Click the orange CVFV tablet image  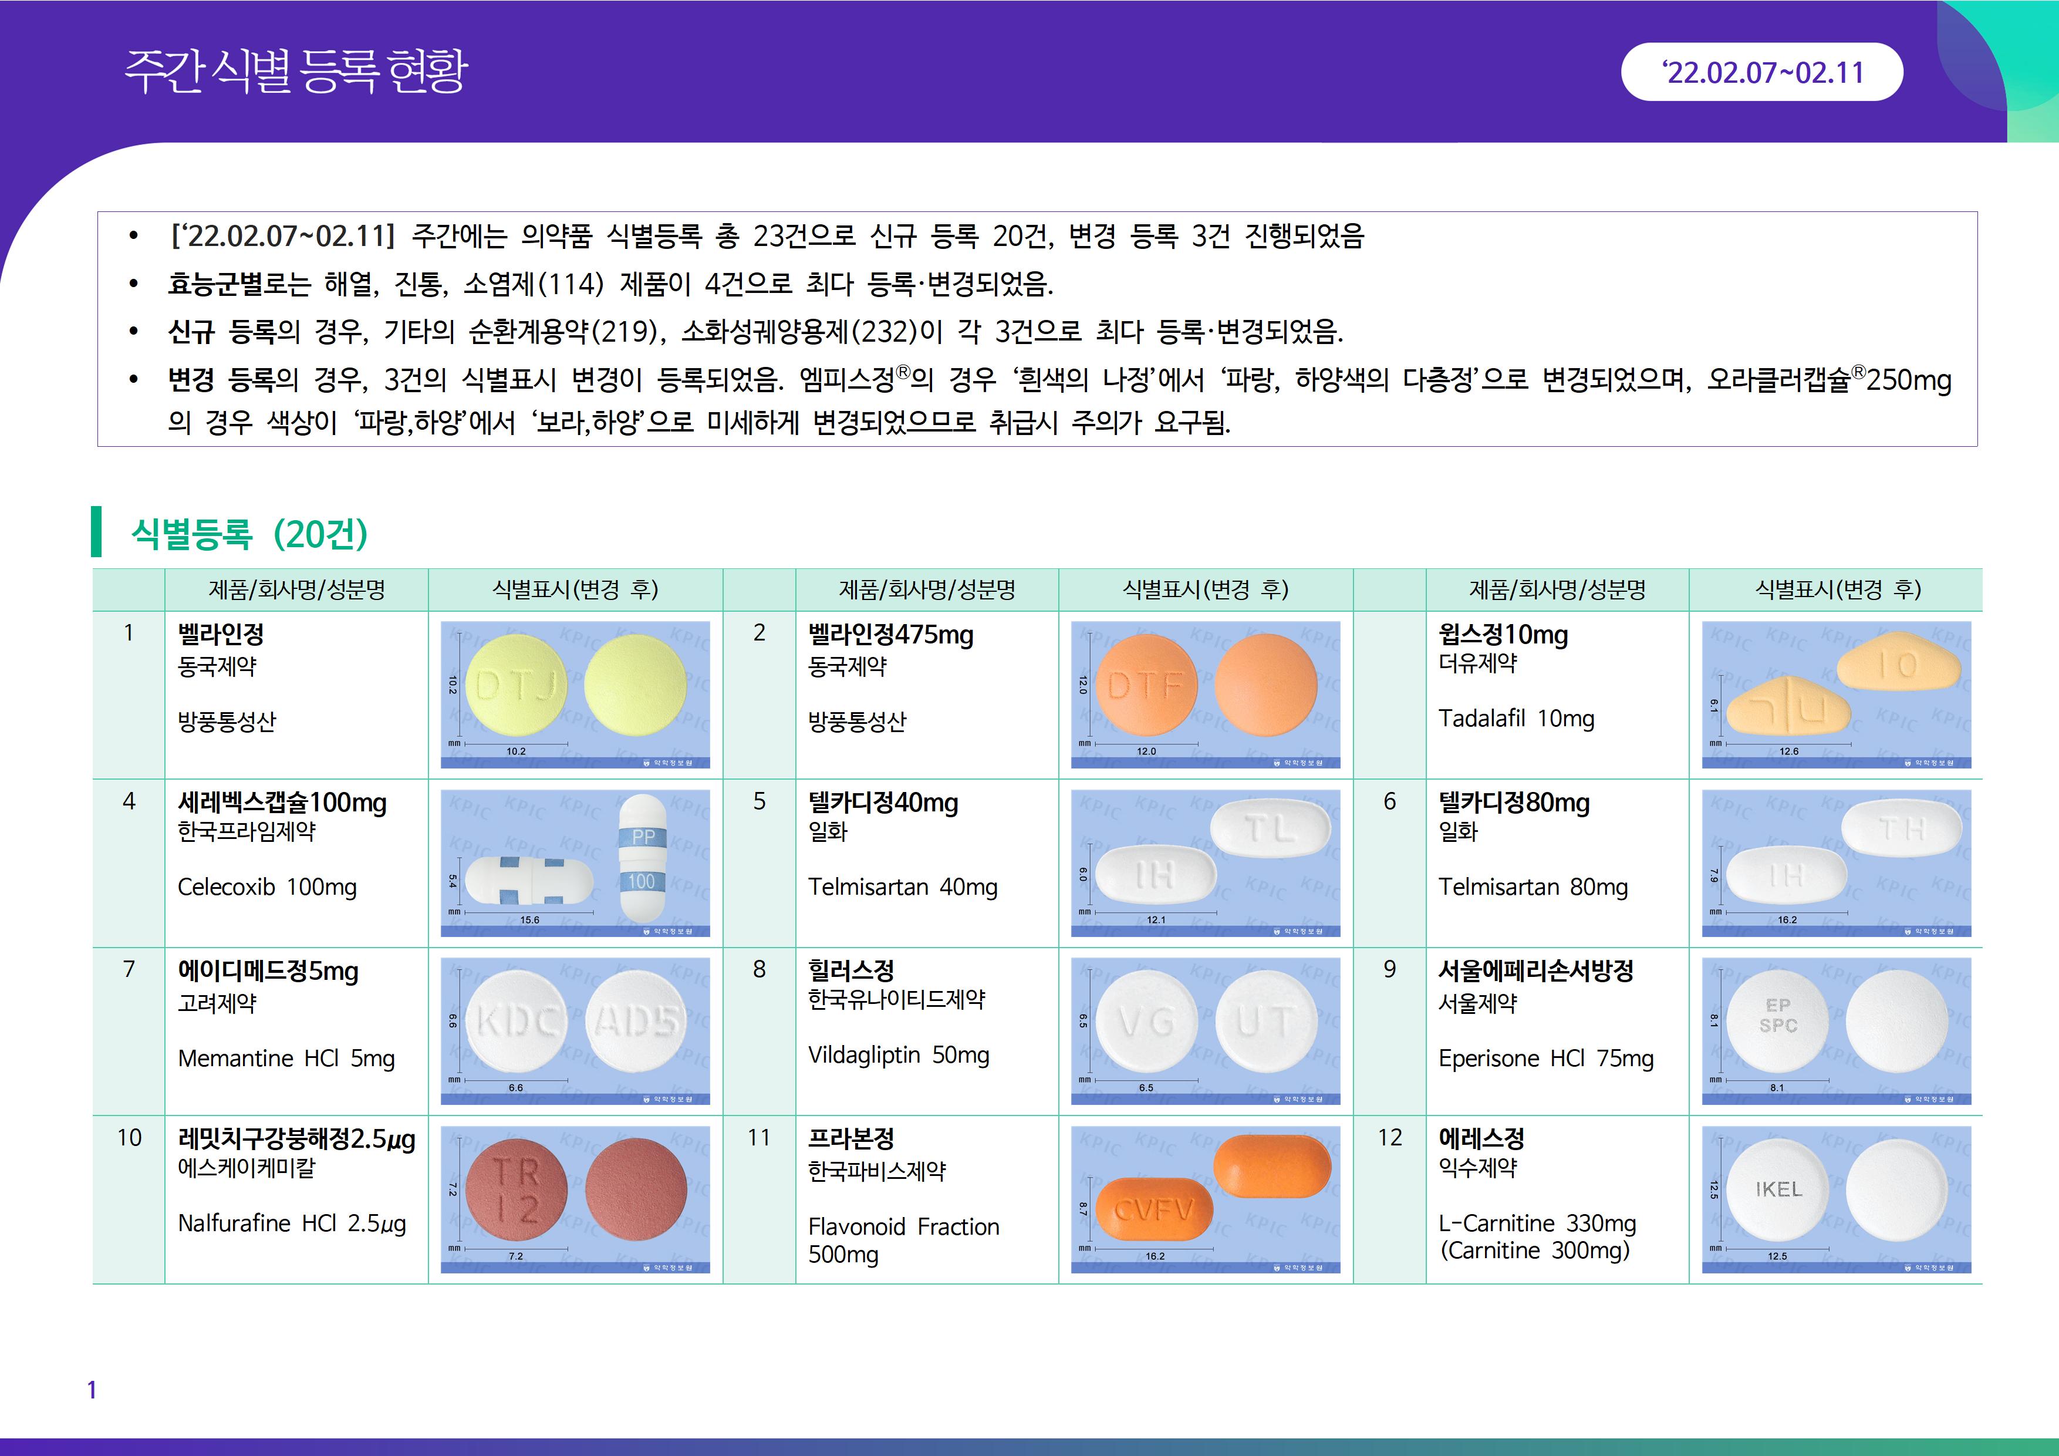[1205, 1198]
